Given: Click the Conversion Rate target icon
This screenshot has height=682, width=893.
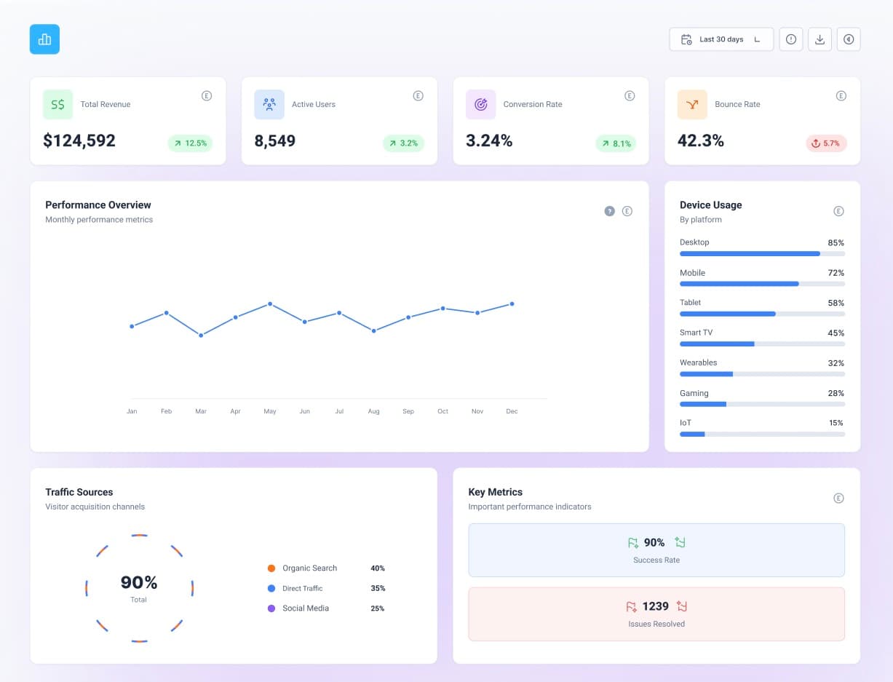Looking at the screenshot, I should [480, 104].
